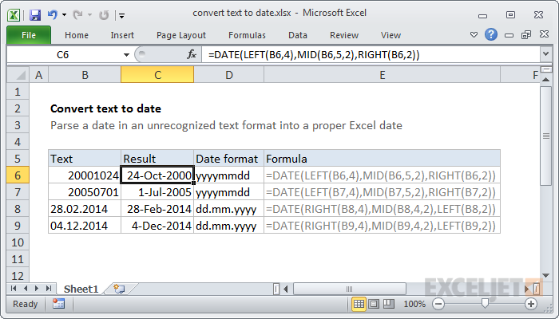Image resolution: width=559 pixels, height=319 pixels.
Task: Open Excel Help question mark icon
Action: 491,34
